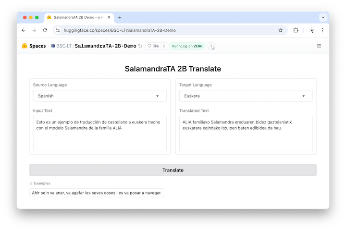Screen dimensions: 346x231
Task: Click the Examples list icon
Action: (x=31, y=183)
